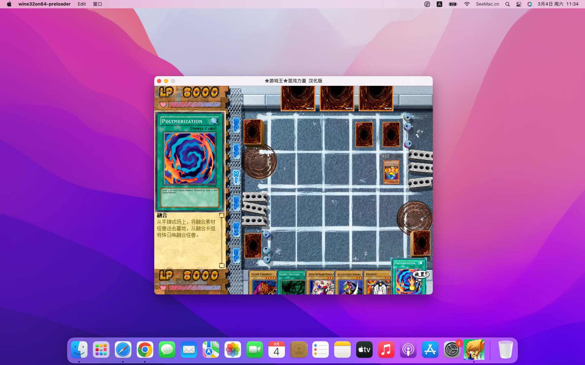
Task: Pick Gamma The Magnet Warrior in hand
Action: [321, 283]
